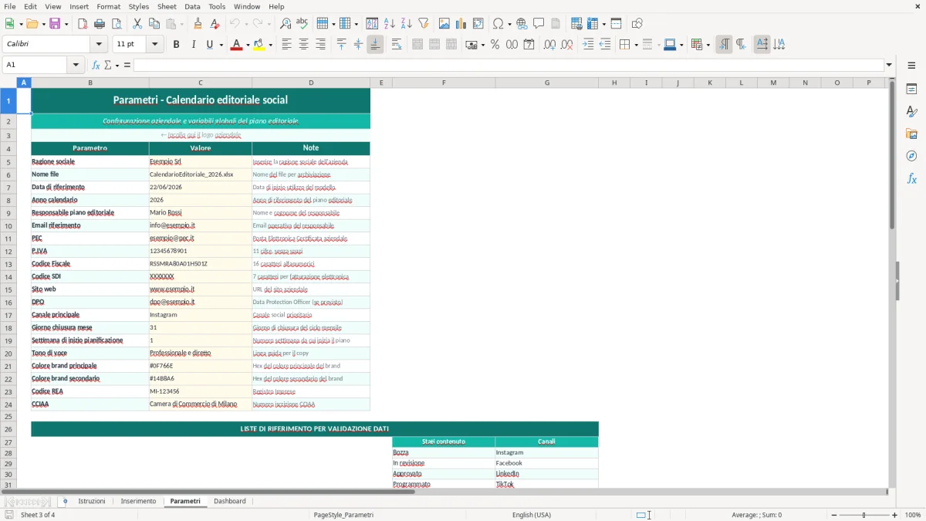This screenshot has width=926, height=521.
Task: Open Sidebar Navigator compass icon
Action: [911, 157]
